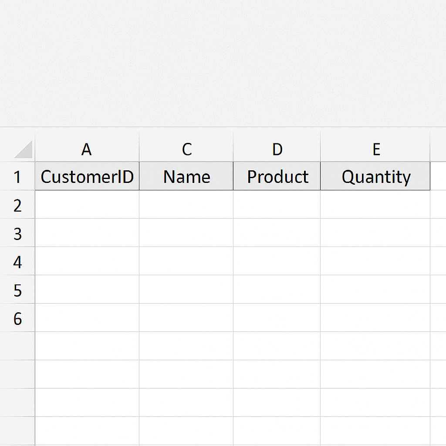
Task: Click empty cell under Name in row 6
Action: tap(186, 318)
